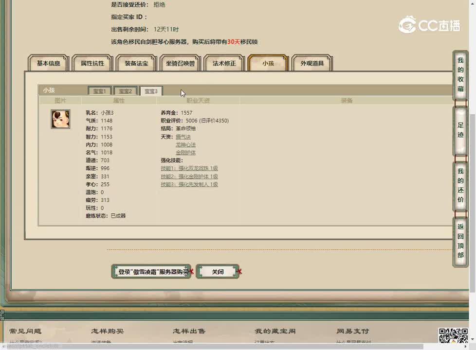Open the 装备法宝 tab
The height and width of the screenshot is (350, 476).
[x=136, y=63]
